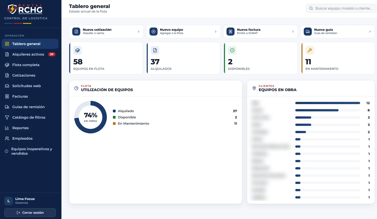Open the 37 Alquilados stat card
Image resolution: width=377 pixels, height=219 pixels.
183,58
